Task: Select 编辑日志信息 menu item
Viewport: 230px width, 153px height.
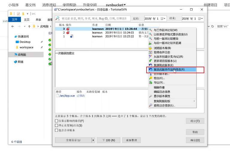Action: (172, 92)
